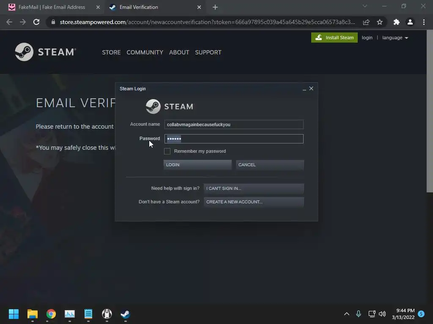The height and width of the screenshot is (324, 433).
Task: Open the Windows Start menu
Action: (x=14, y=314)
